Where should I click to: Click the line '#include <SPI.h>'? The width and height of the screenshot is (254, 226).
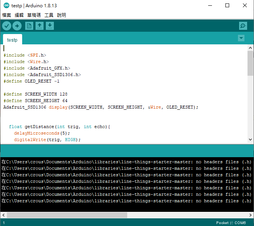[25, 55]
